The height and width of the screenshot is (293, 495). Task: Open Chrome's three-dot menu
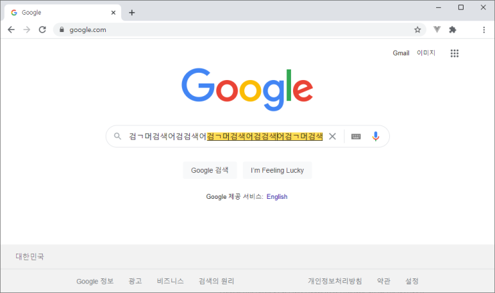[x=484, y=29]
